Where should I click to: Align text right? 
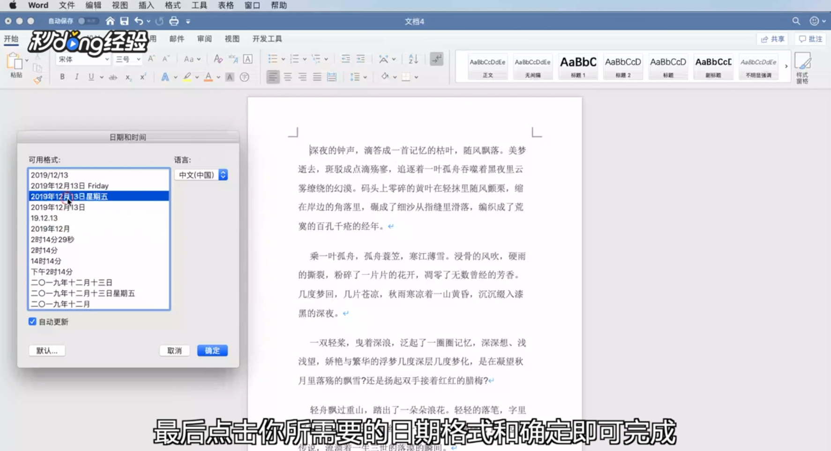tap(302, 77)
